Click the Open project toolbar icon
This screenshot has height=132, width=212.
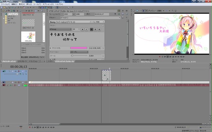(x=4, y=7)
